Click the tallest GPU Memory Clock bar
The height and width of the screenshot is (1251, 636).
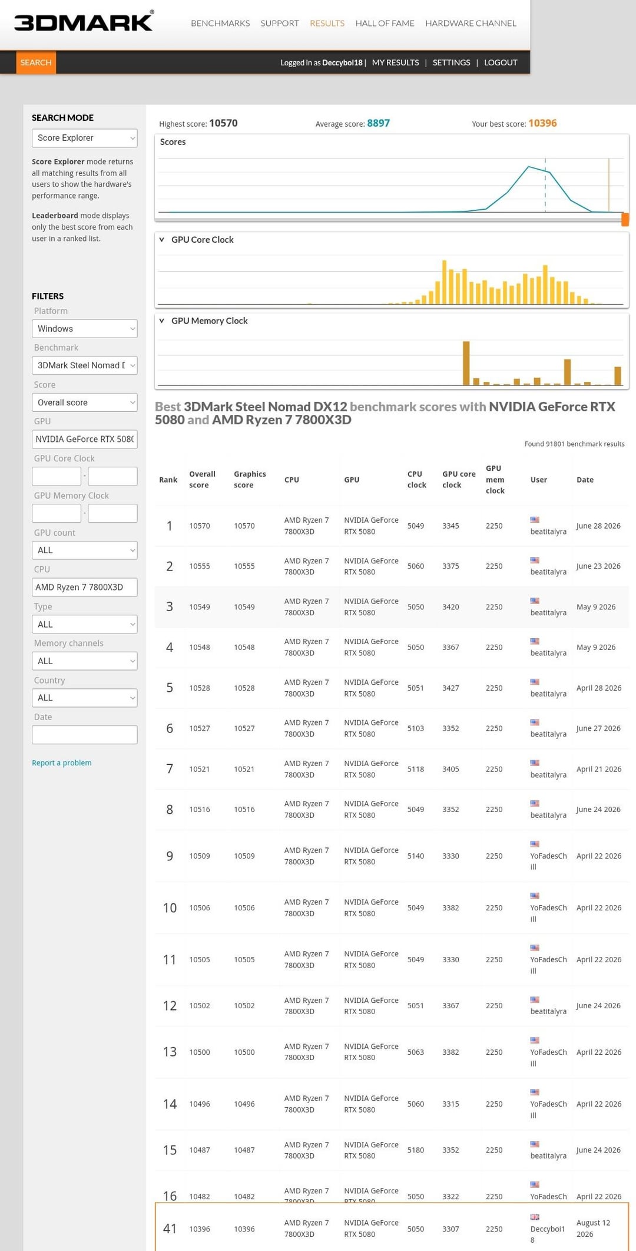click(x=466, y=363)
